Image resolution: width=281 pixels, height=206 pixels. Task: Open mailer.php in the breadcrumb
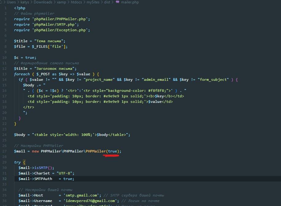[x=130, y=2]
